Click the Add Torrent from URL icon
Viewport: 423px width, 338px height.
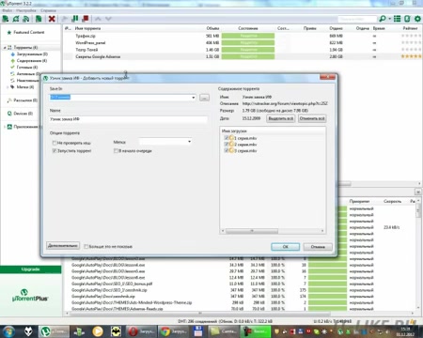(x=16, y=19)
